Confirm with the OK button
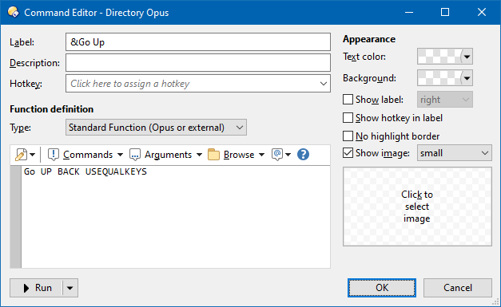The width and height of the screenshot is (501, 307). (382, 288)
